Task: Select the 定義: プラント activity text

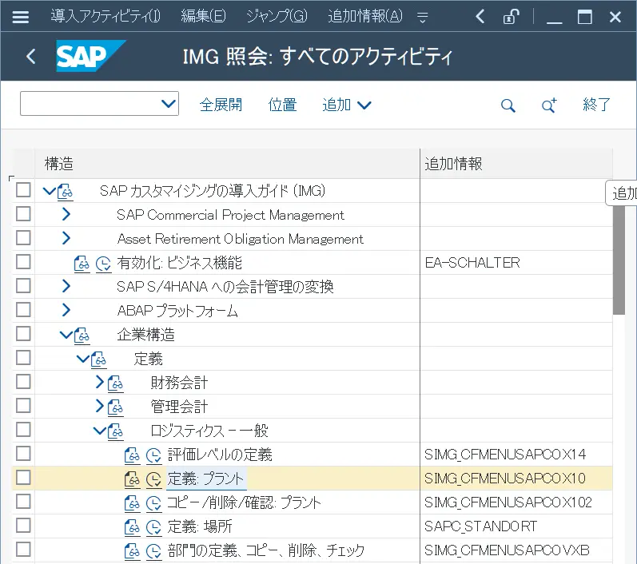Action: [205, 479]
